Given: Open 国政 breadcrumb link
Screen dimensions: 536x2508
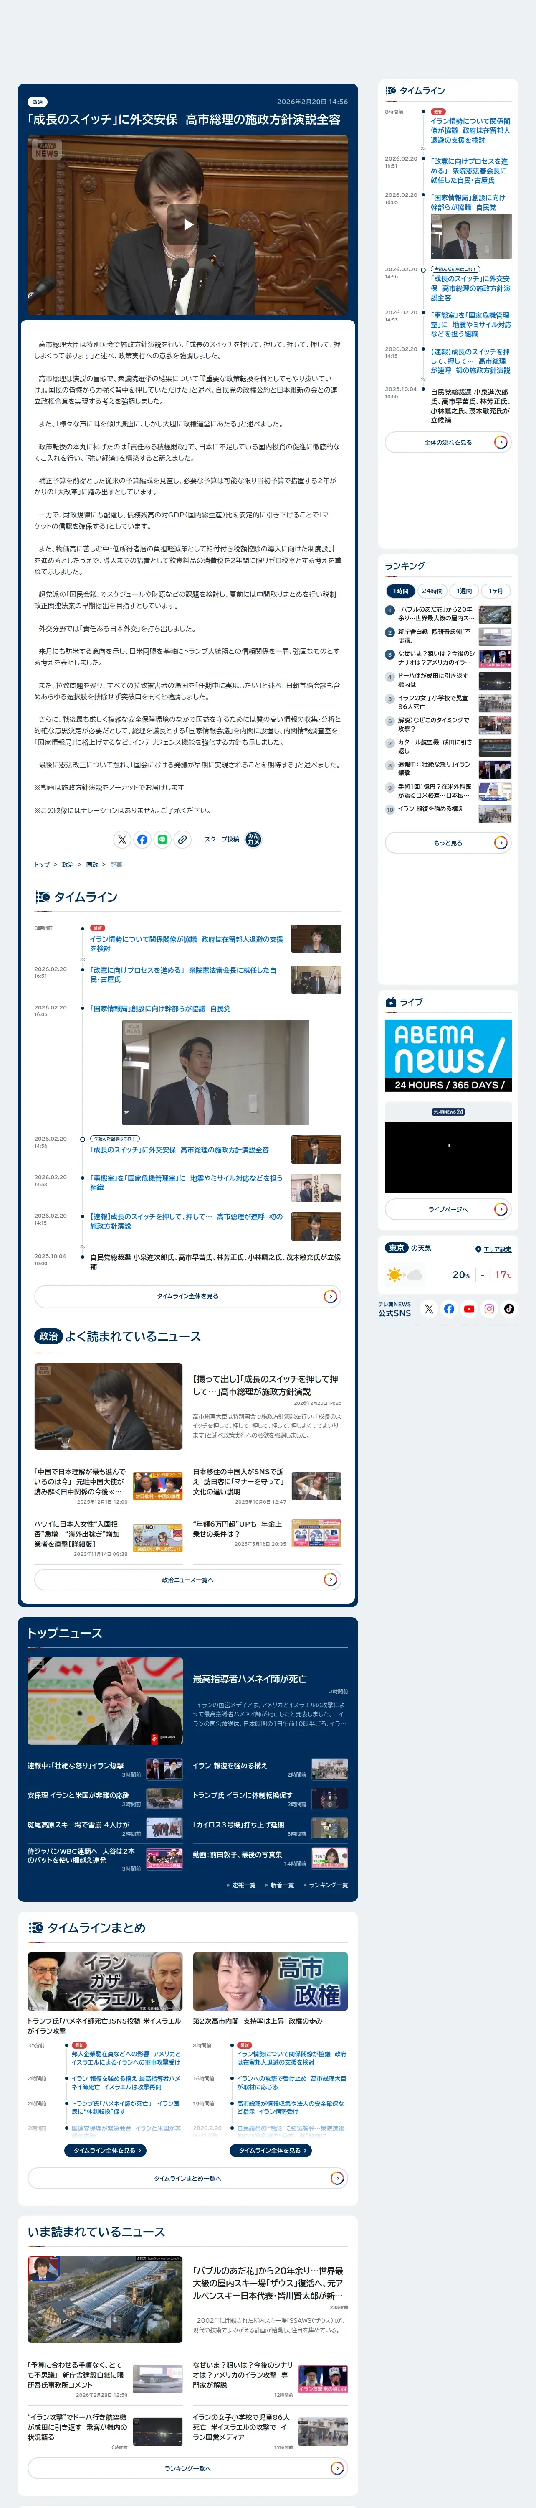Looking at the screenshot, I should (x=92, y=864).
